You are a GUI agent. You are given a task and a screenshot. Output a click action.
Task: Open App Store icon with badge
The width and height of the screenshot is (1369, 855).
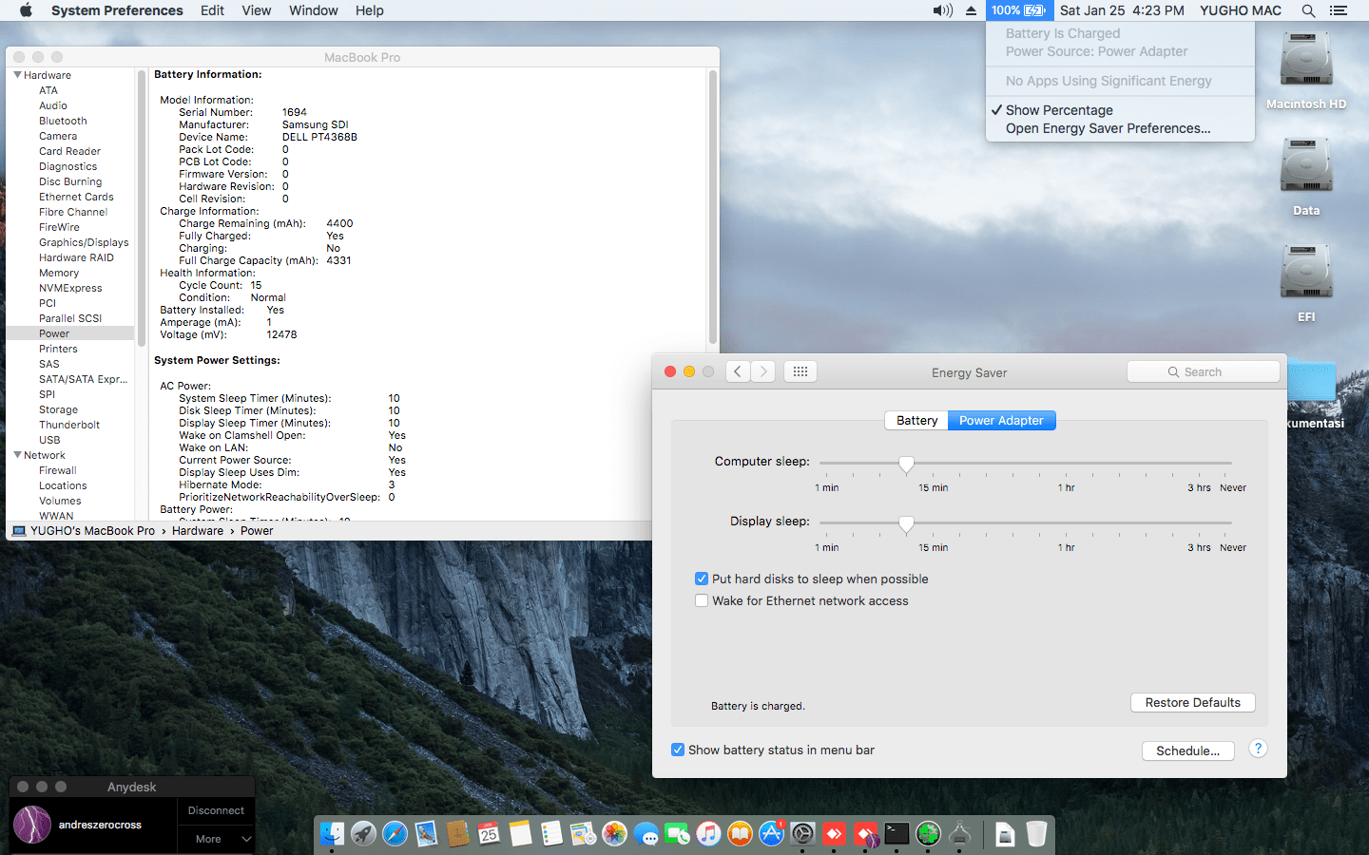(771, 833)
